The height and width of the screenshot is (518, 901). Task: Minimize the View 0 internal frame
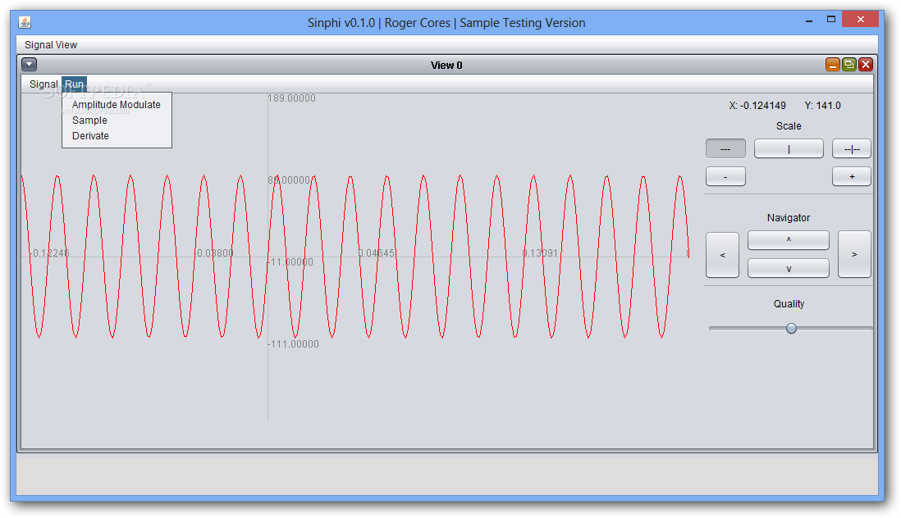pos(833,64)
